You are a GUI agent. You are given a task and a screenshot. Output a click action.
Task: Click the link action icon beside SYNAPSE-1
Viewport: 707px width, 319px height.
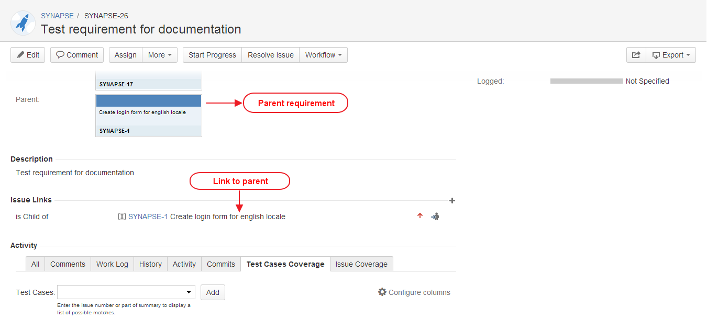tap(435, 217)
